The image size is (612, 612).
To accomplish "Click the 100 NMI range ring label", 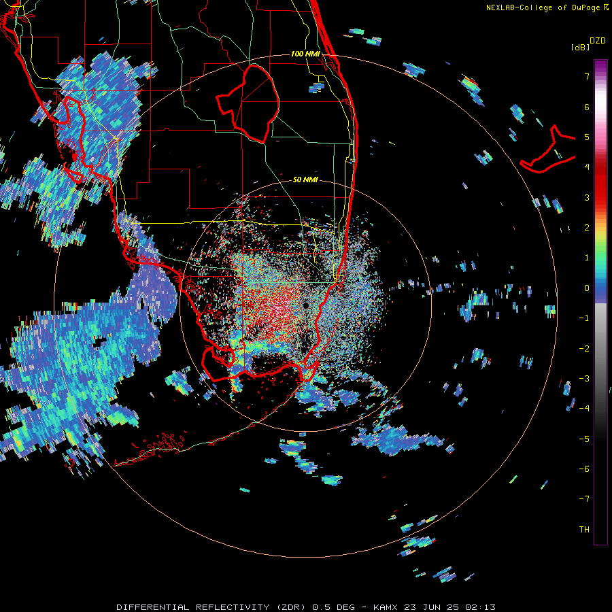I will coord(305,54).
